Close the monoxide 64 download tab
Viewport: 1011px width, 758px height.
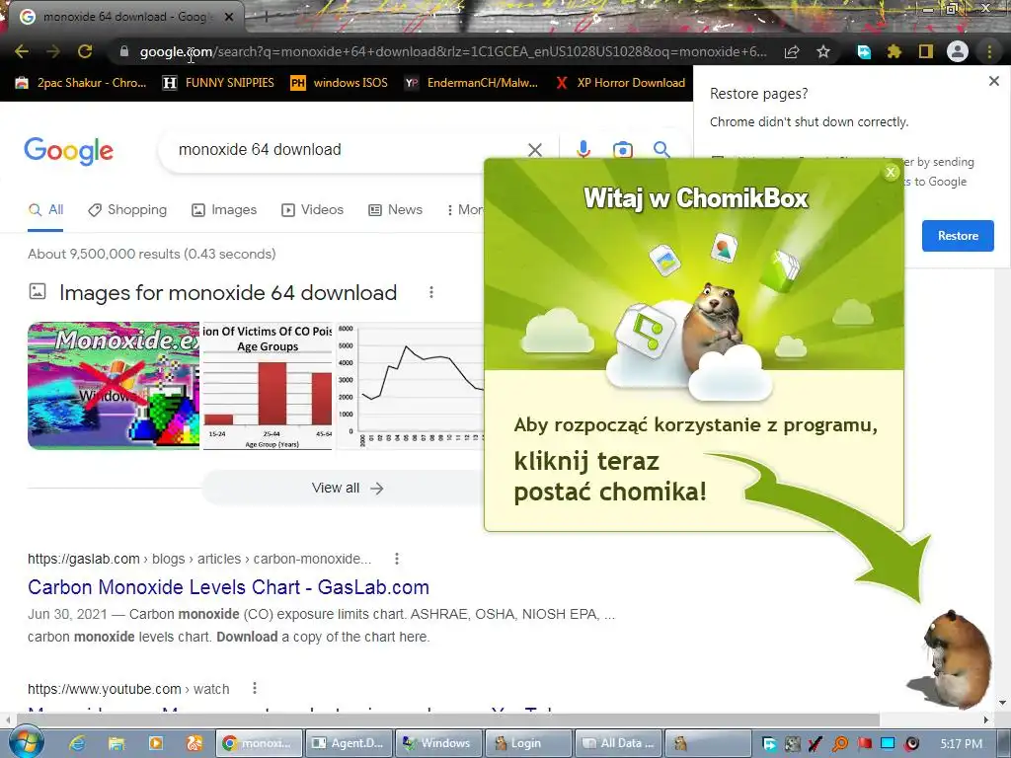(x=229, y=18)
